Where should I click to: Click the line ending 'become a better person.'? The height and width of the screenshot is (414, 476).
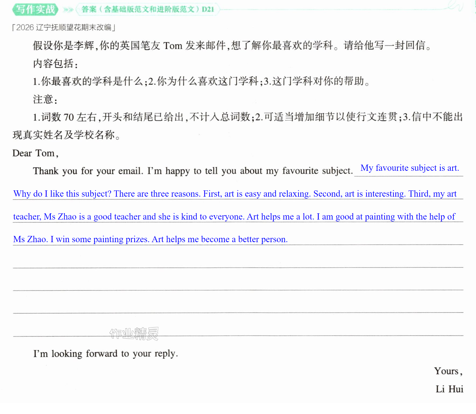150,239
